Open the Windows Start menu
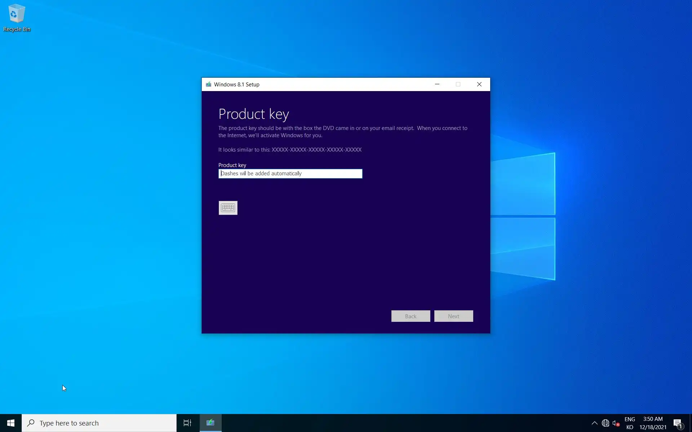The width and height of the screenshot is (692, 432). pyautogui.click(x=11, y=423)
